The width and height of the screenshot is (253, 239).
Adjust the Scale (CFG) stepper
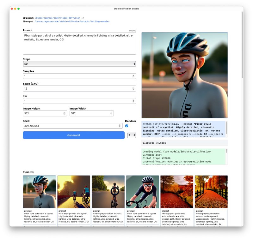point(133,88)
